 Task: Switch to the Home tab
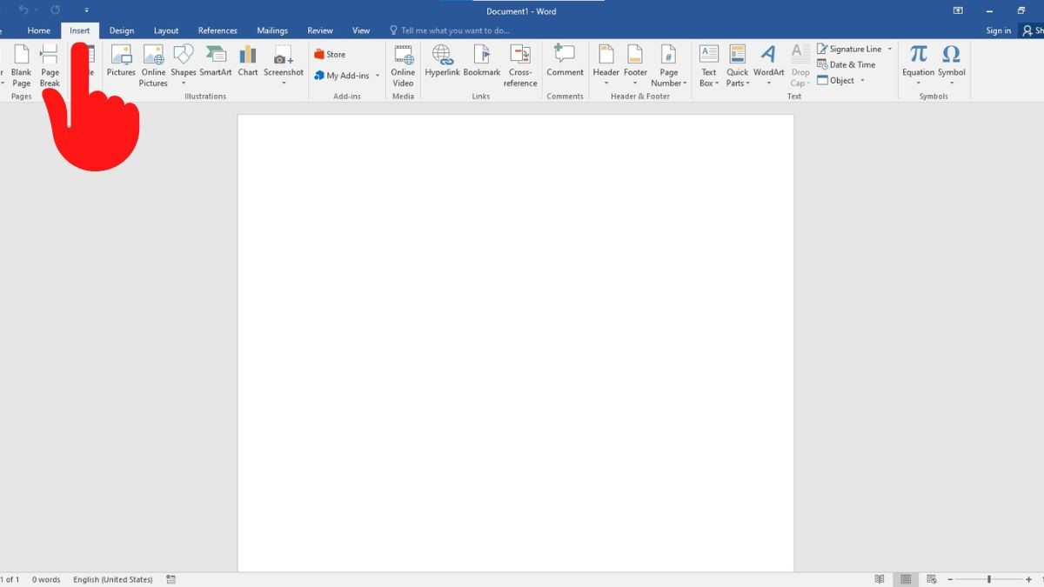point(39,30)
